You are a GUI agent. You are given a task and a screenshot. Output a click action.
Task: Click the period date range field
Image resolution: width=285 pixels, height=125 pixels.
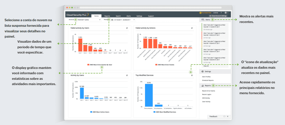(122, 20)
